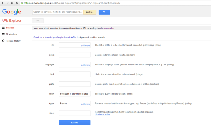This screenshot has height=135, width=211.
Task: Click the 'fields' parameter label
Action: tap(52, 113)
